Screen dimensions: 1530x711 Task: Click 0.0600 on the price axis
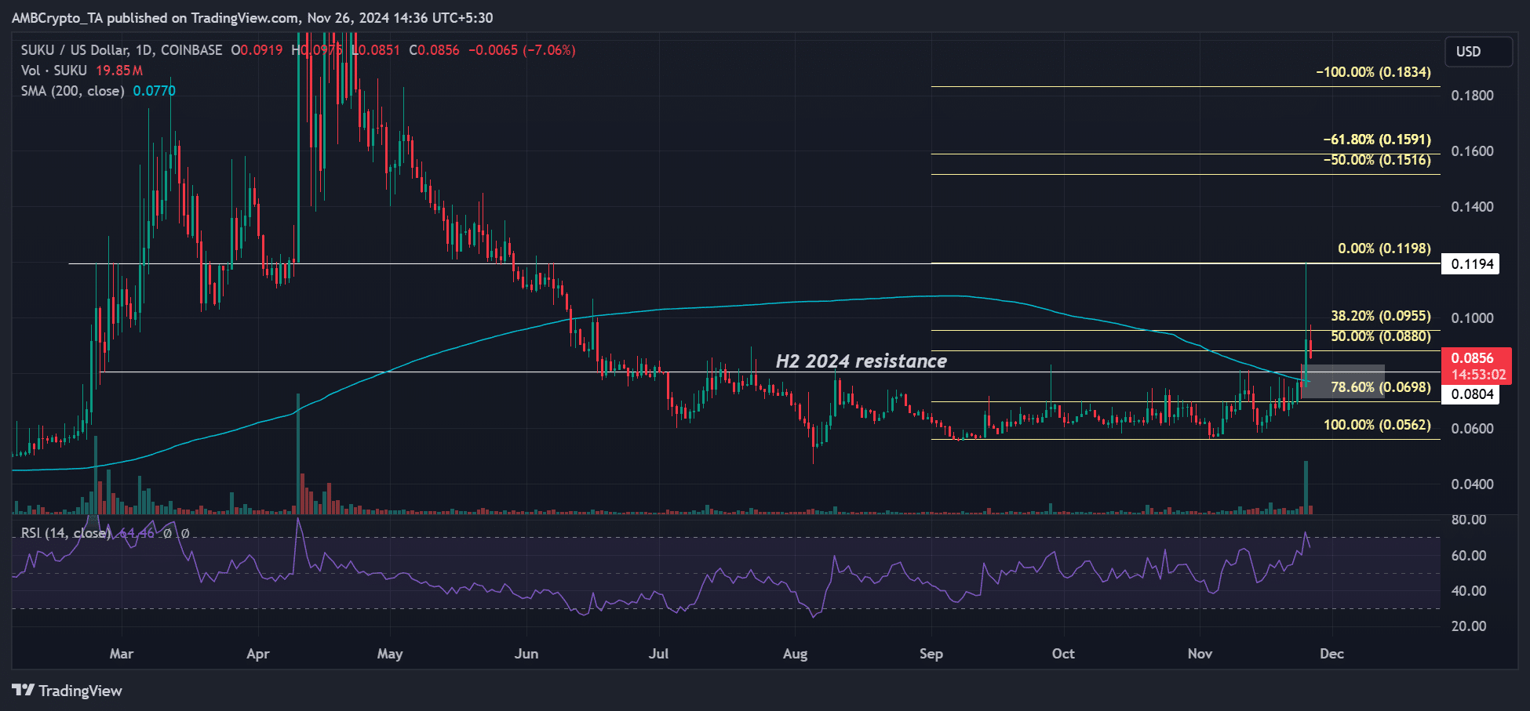click(x=1472, y=429)
